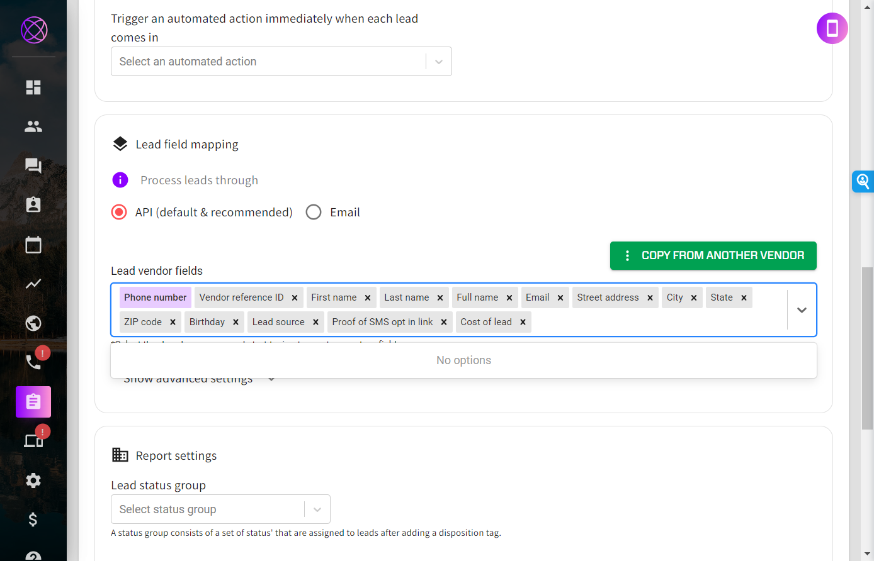This screenshot has width=874, height=561.
Task: Remove the First name field tag
Action: click(x=368, y=297)
